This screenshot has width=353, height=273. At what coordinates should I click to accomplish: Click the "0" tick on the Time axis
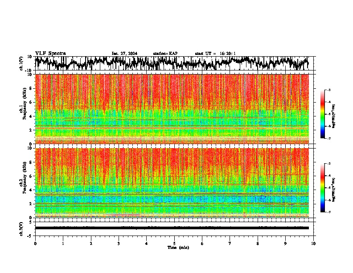35,244
